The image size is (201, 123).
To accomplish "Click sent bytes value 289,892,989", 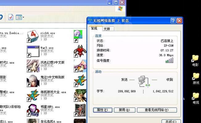I will (x=127, y=91).
